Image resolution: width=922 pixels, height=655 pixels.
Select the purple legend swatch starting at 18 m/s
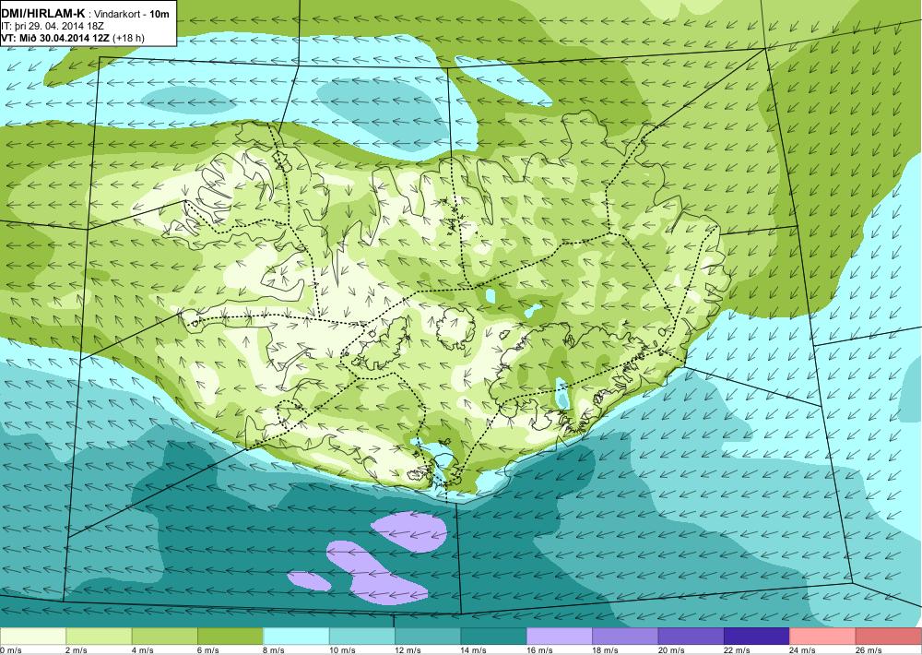pyautogui.click(x=626, y=637)
